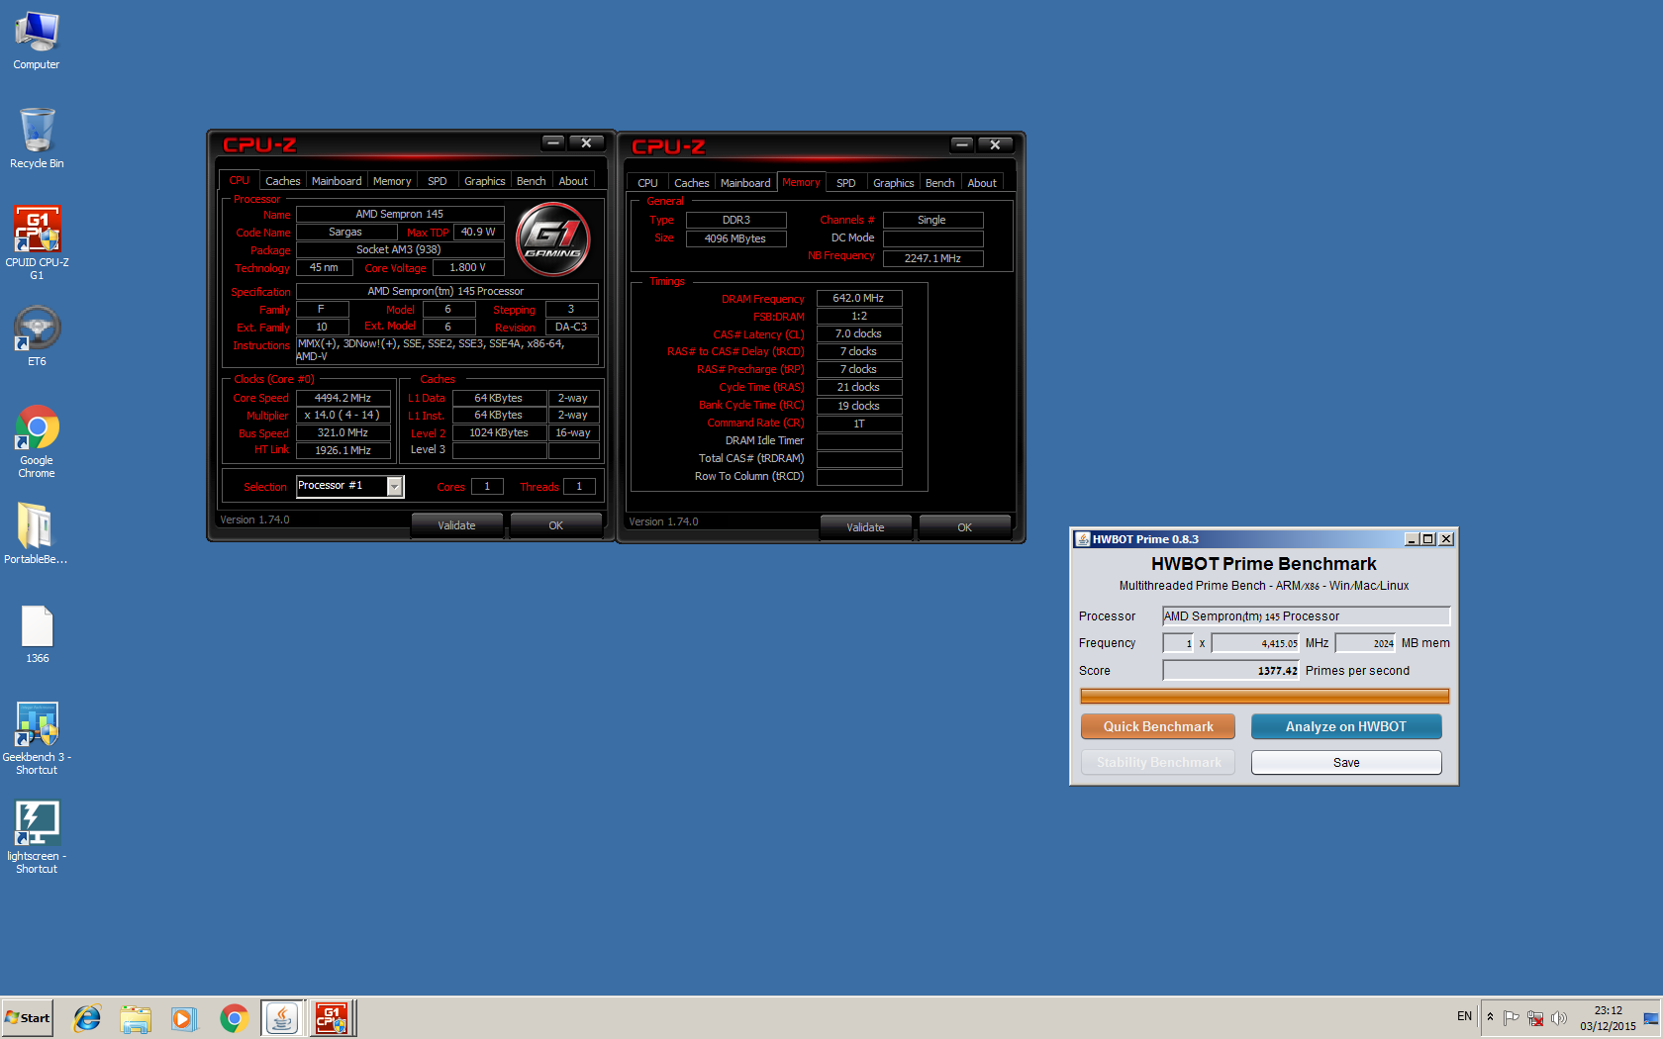Click the 2024 MB mem field
The image size is (1663, 1039).
coord(1365,643)
